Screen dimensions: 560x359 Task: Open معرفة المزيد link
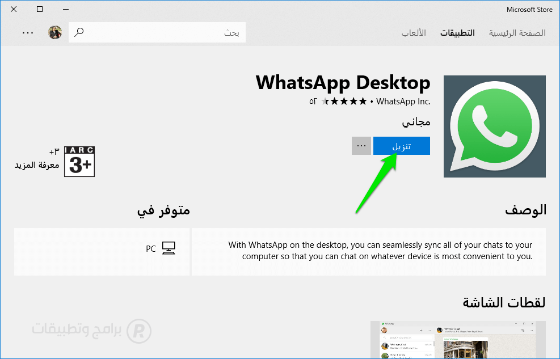pos(37,165)
